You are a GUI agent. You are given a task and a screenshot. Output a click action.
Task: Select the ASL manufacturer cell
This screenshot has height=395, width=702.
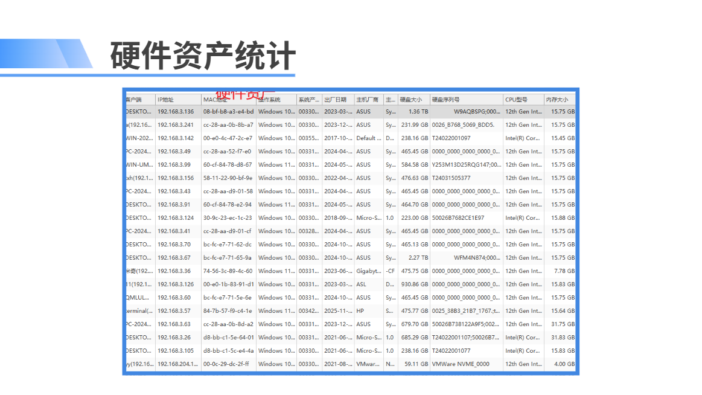(362, 284)
